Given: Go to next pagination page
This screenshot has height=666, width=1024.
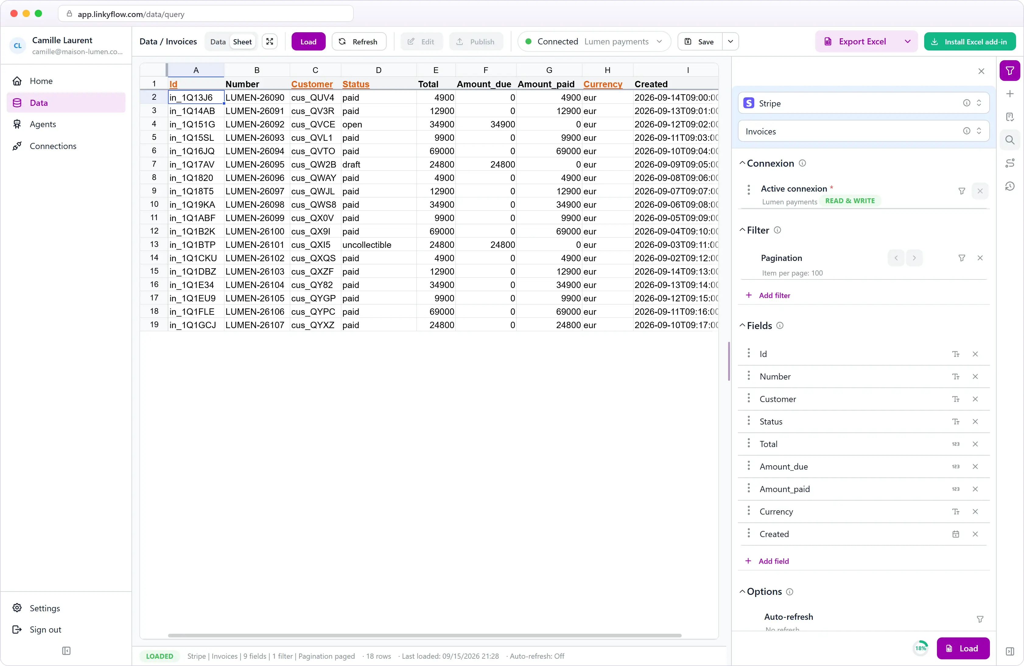Looking at the screenshot, I should (914, 258).
